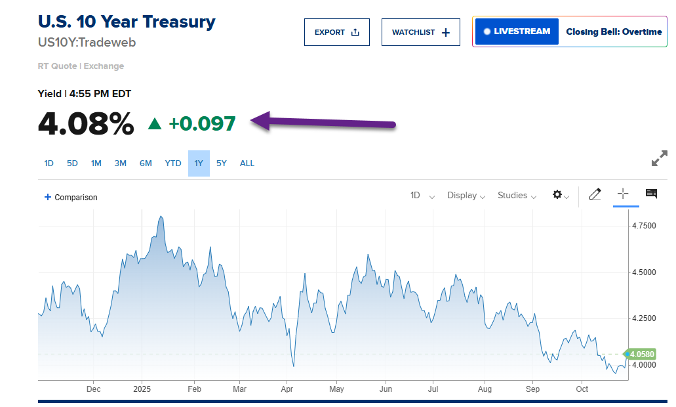Select the YTD range tab

point(173,163)
